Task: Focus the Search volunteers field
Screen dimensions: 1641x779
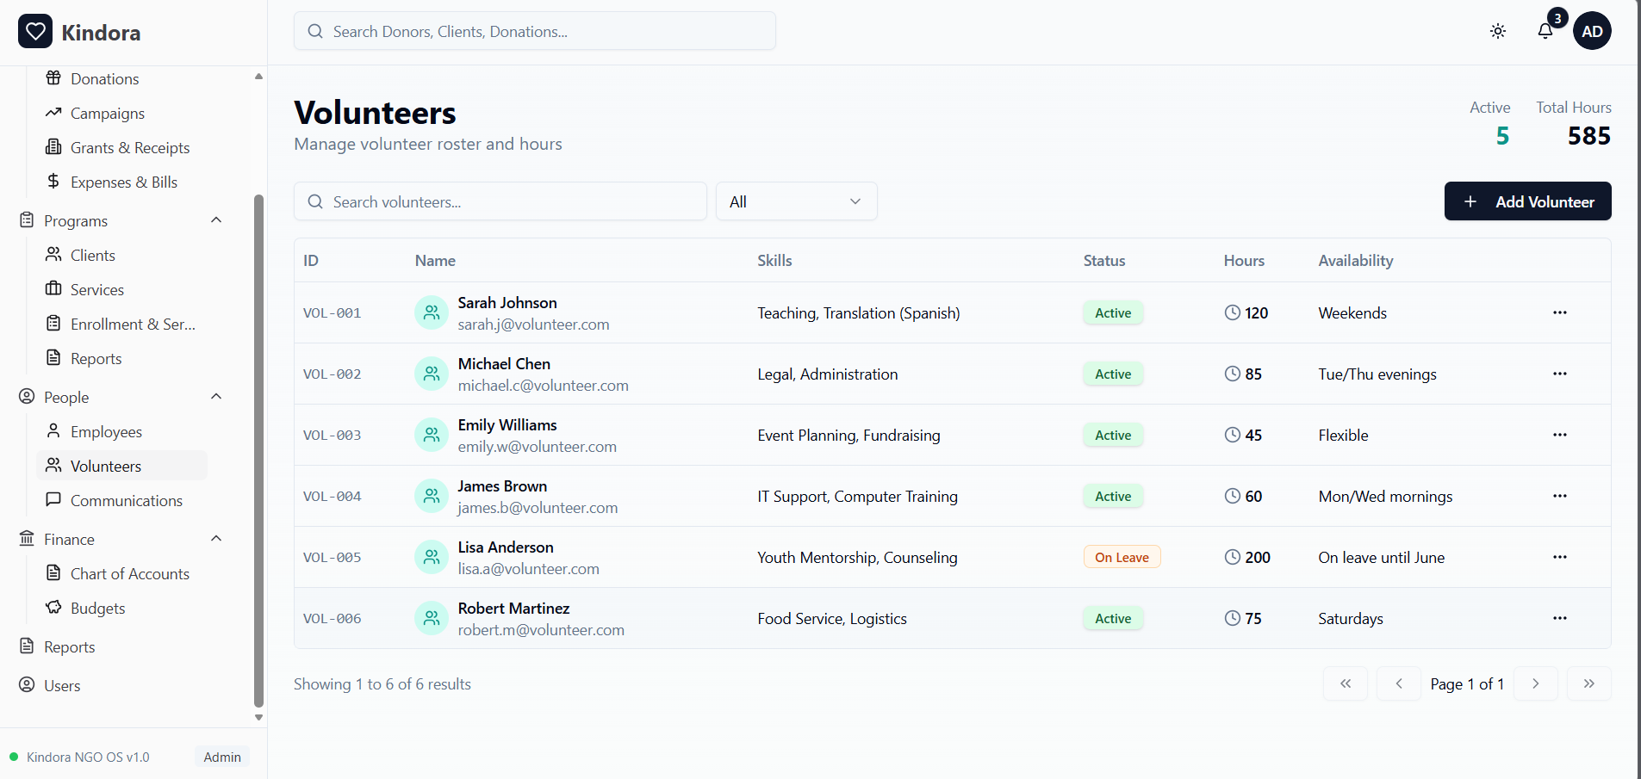Action: [500, 201]
